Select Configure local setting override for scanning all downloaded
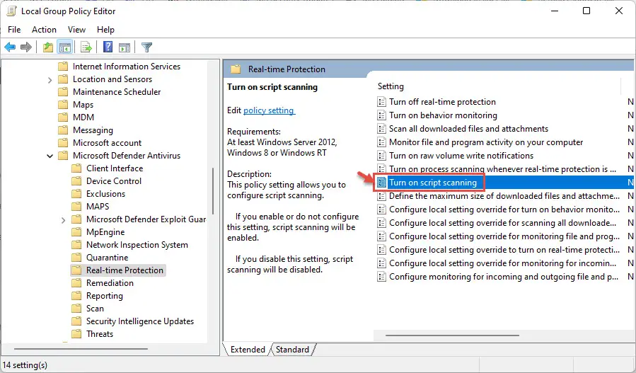The width and height of the screenshot is (636, 373). pos(502,223)
